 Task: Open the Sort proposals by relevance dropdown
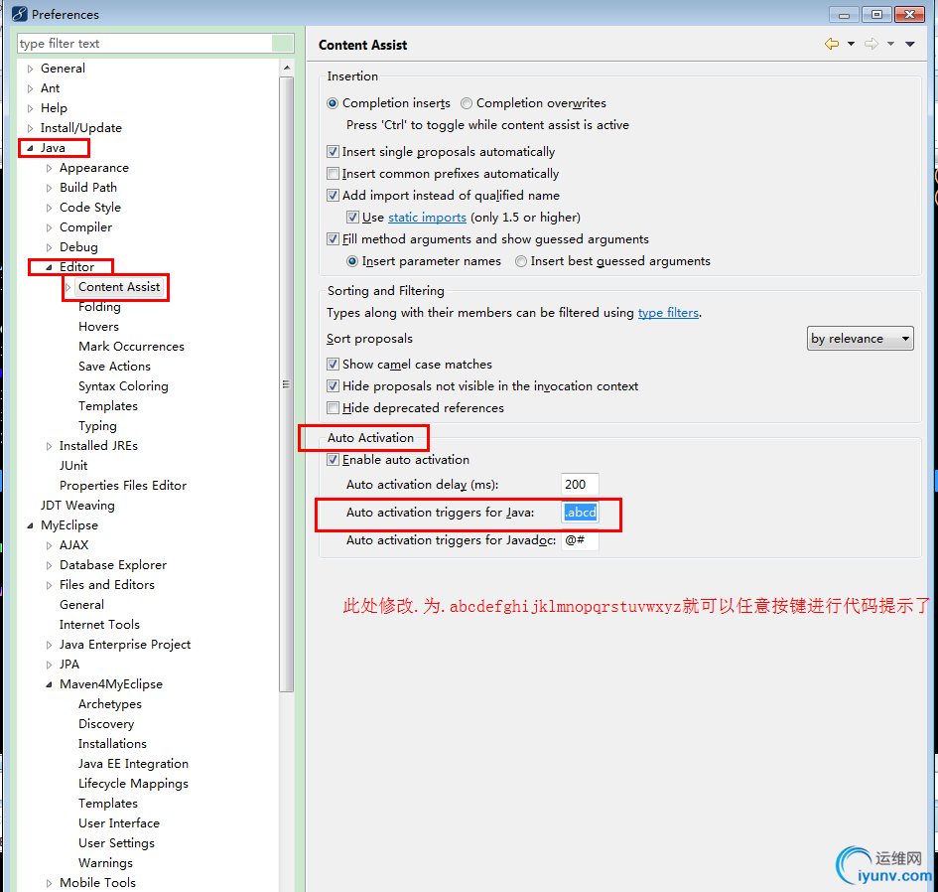(860, 339)
